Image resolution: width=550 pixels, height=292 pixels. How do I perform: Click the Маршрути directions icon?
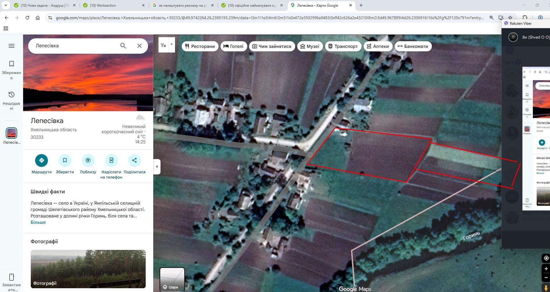pyautogui.click(x=41, y=160)
